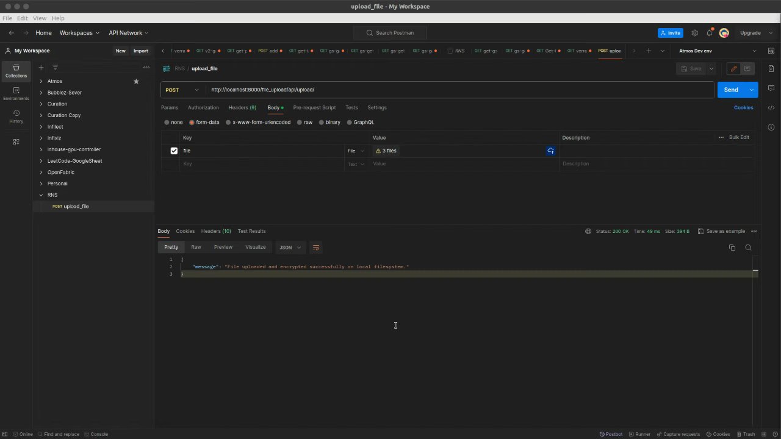Search within the response body
Image resolution: width=781 pixels, height=439 pixels.
[x=748, y=248]
